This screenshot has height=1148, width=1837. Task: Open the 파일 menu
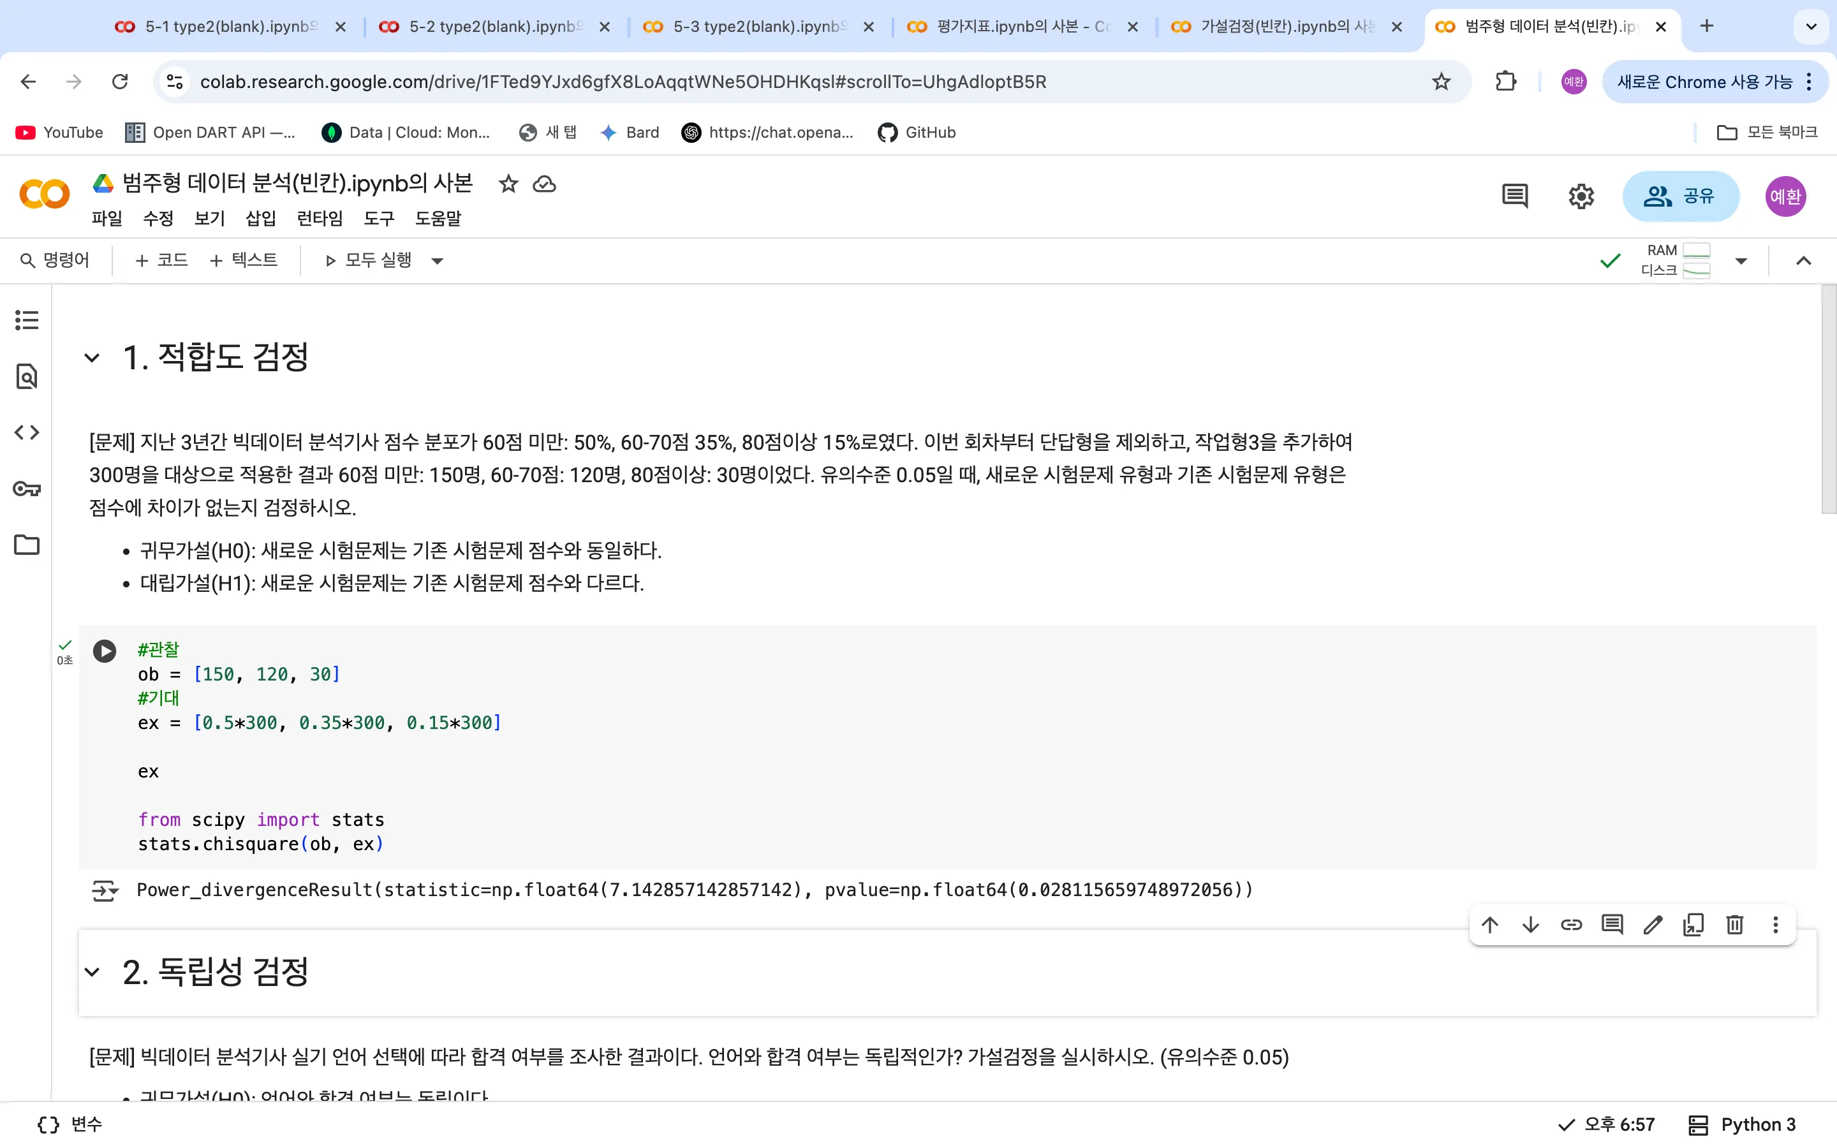(x=107, y=219)
